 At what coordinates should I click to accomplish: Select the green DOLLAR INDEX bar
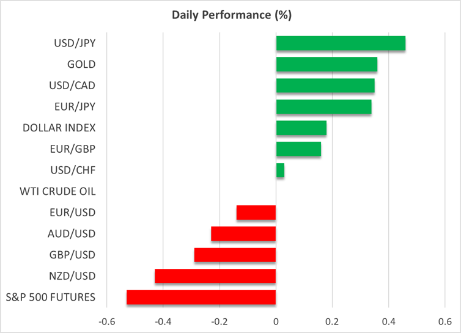(301, 128)
